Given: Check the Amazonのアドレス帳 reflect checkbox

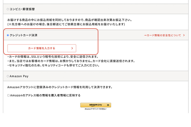Looking at the screenshot, I should tap(9, 95).
